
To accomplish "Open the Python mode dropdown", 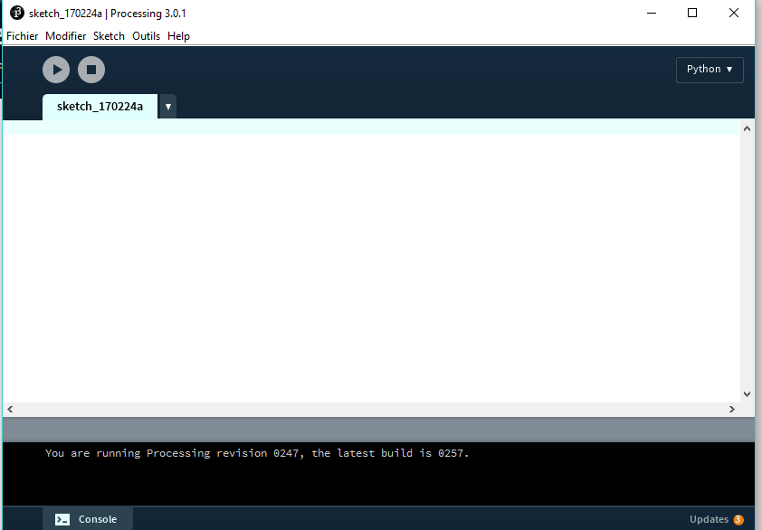I will point(710,70).
